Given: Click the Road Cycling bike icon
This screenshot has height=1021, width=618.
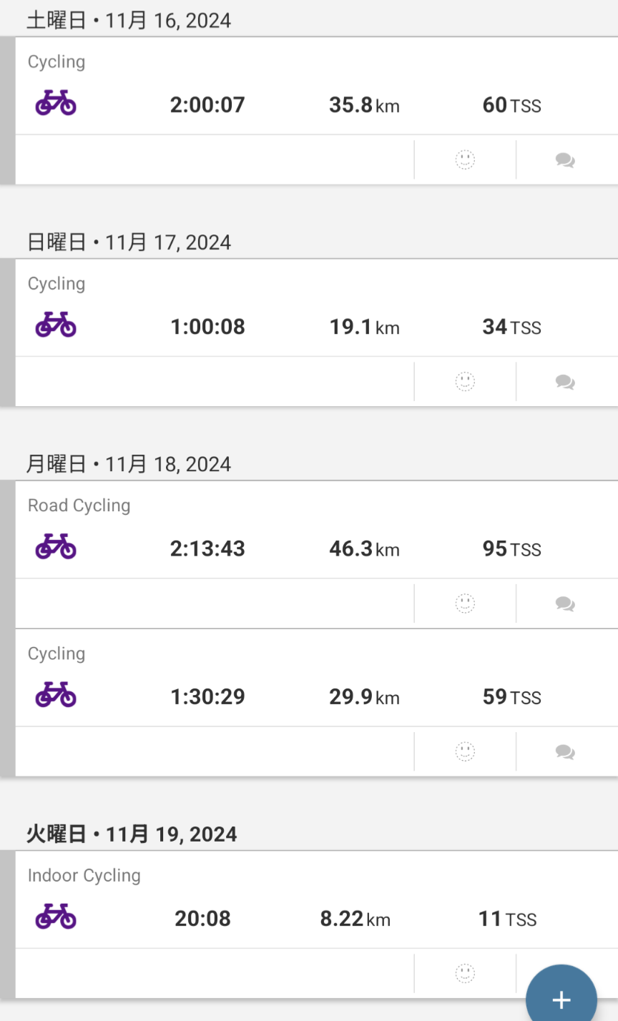Looking at the screenshot, I should click(x=56, y=547).
